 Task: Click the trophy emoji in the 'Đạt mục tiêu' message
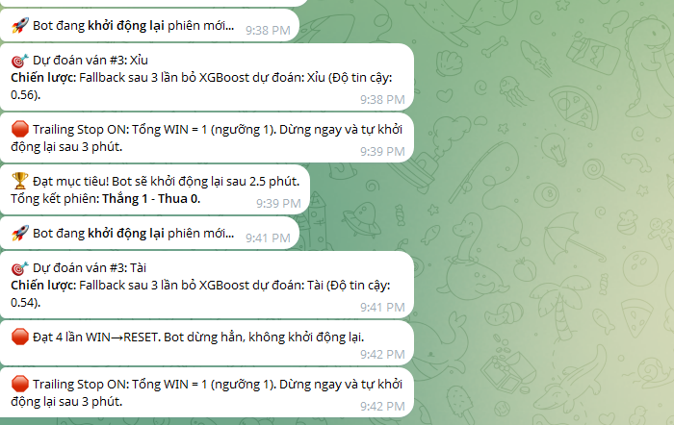tap(20, 181)
